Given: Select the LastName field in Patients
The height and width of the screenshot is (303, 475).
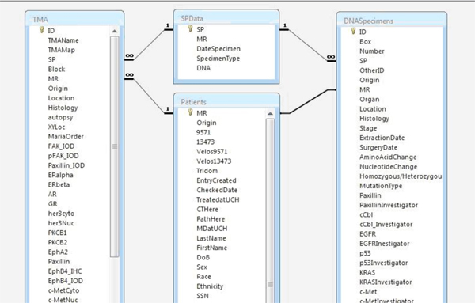Looking at the screenshot, I should coord(211,239).
